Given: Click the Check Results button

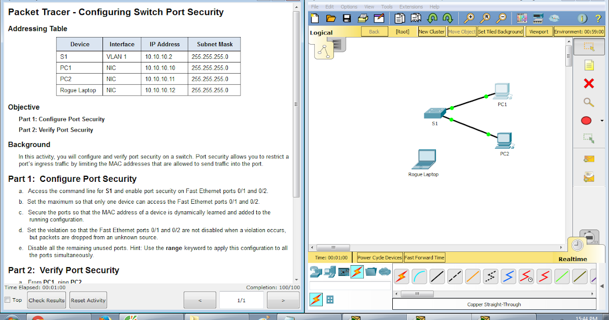Looking at the screenshot, I should coord(46,300).
